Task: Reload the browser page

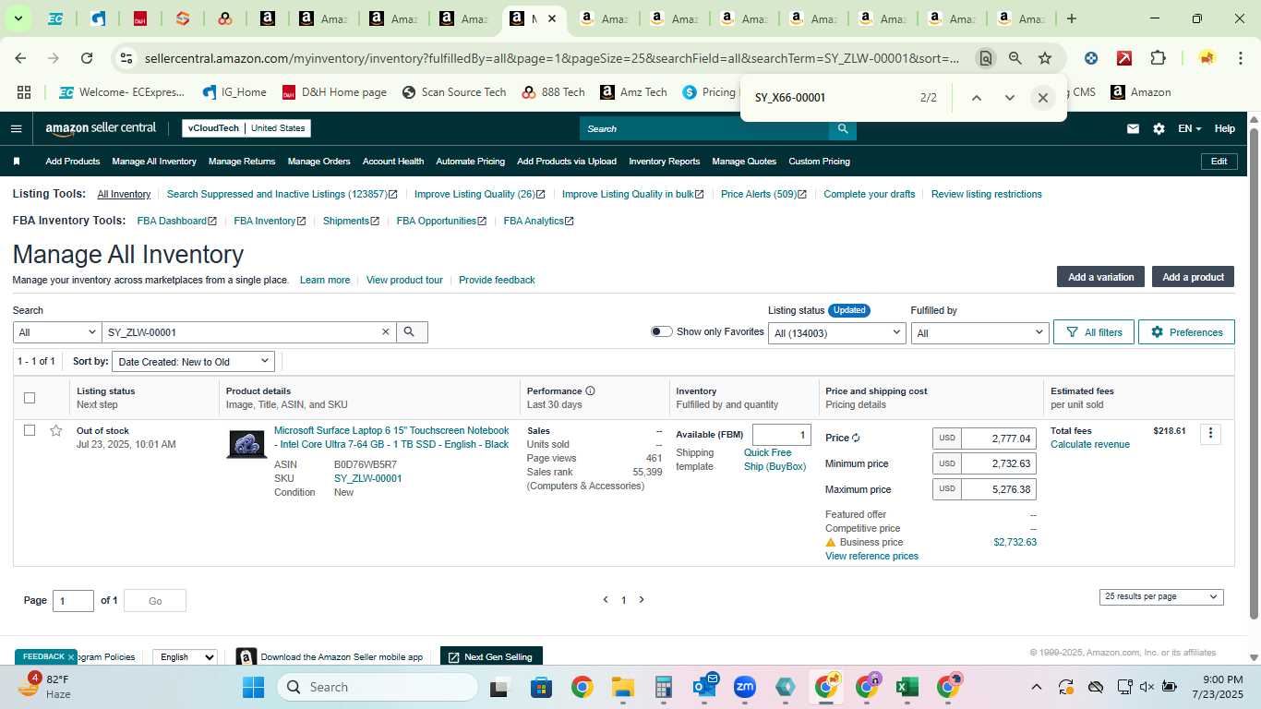Action: tap(87, 58)
